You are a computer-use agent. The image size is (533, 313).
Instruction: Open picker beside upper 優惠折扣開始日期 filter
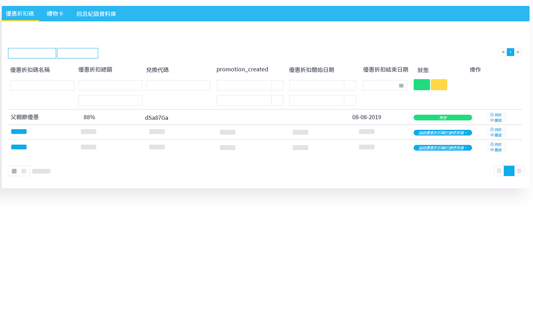coord(350,85)
